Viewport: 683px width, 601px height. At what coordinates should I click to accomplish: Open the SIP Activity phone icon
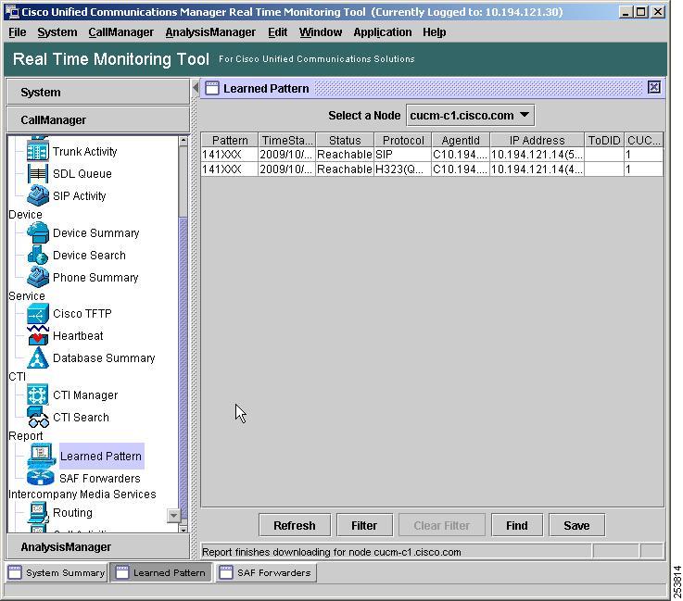(x=38, y=195)
